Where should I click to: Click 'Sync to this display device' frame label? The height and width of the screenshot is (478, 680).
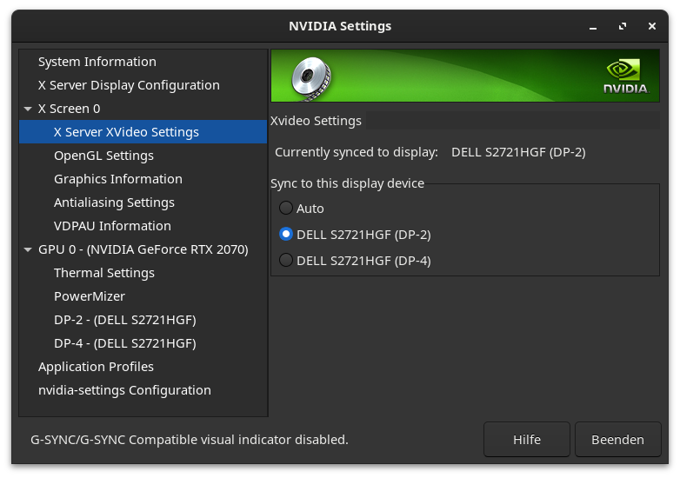(x=347, y=183)
